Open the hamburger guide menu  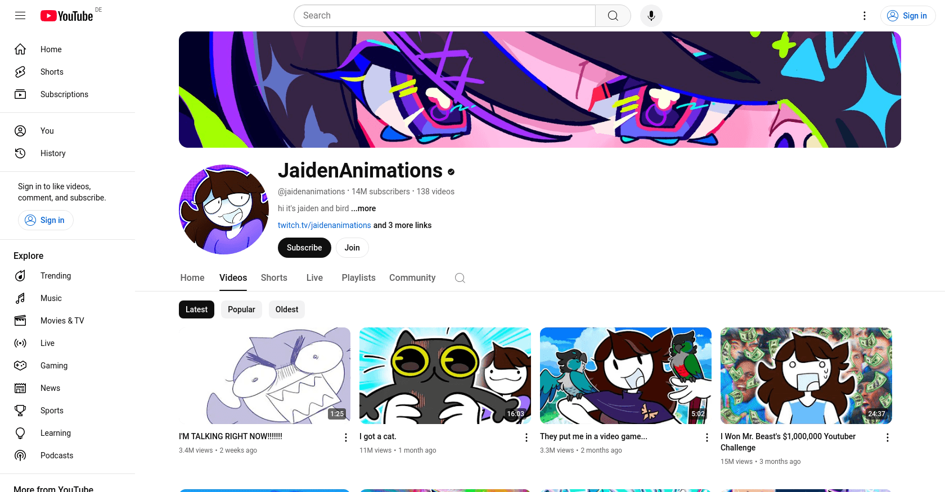pos(20,16)
